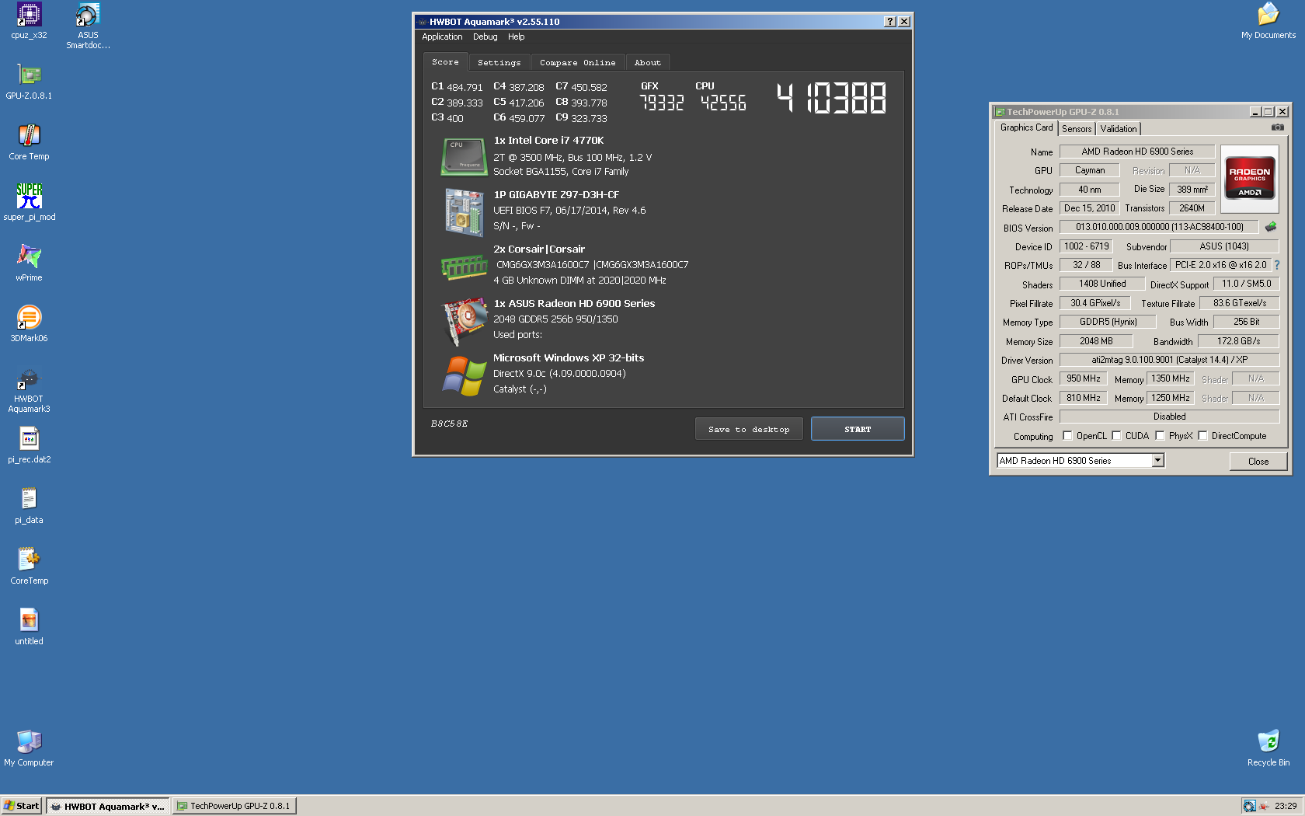Click the motherboard icon in Aquamark
Screen dimensions: 1305x816
(465, 212)
